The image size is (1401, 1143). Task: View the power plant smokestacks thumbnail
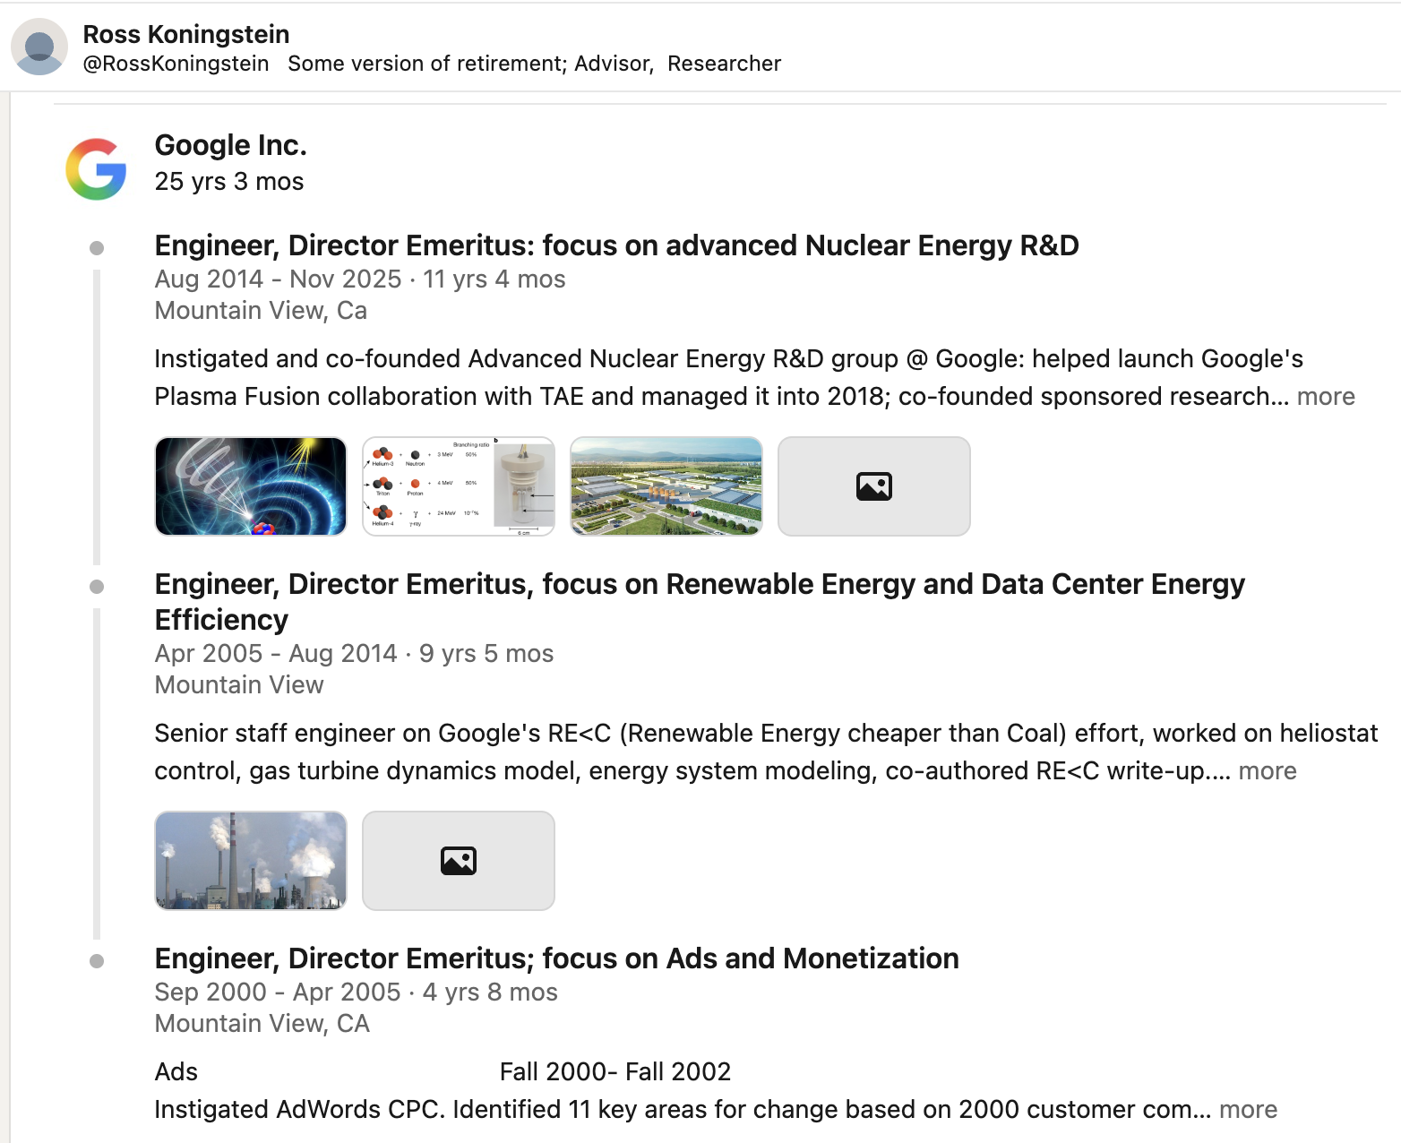click(x=251, y=861)
